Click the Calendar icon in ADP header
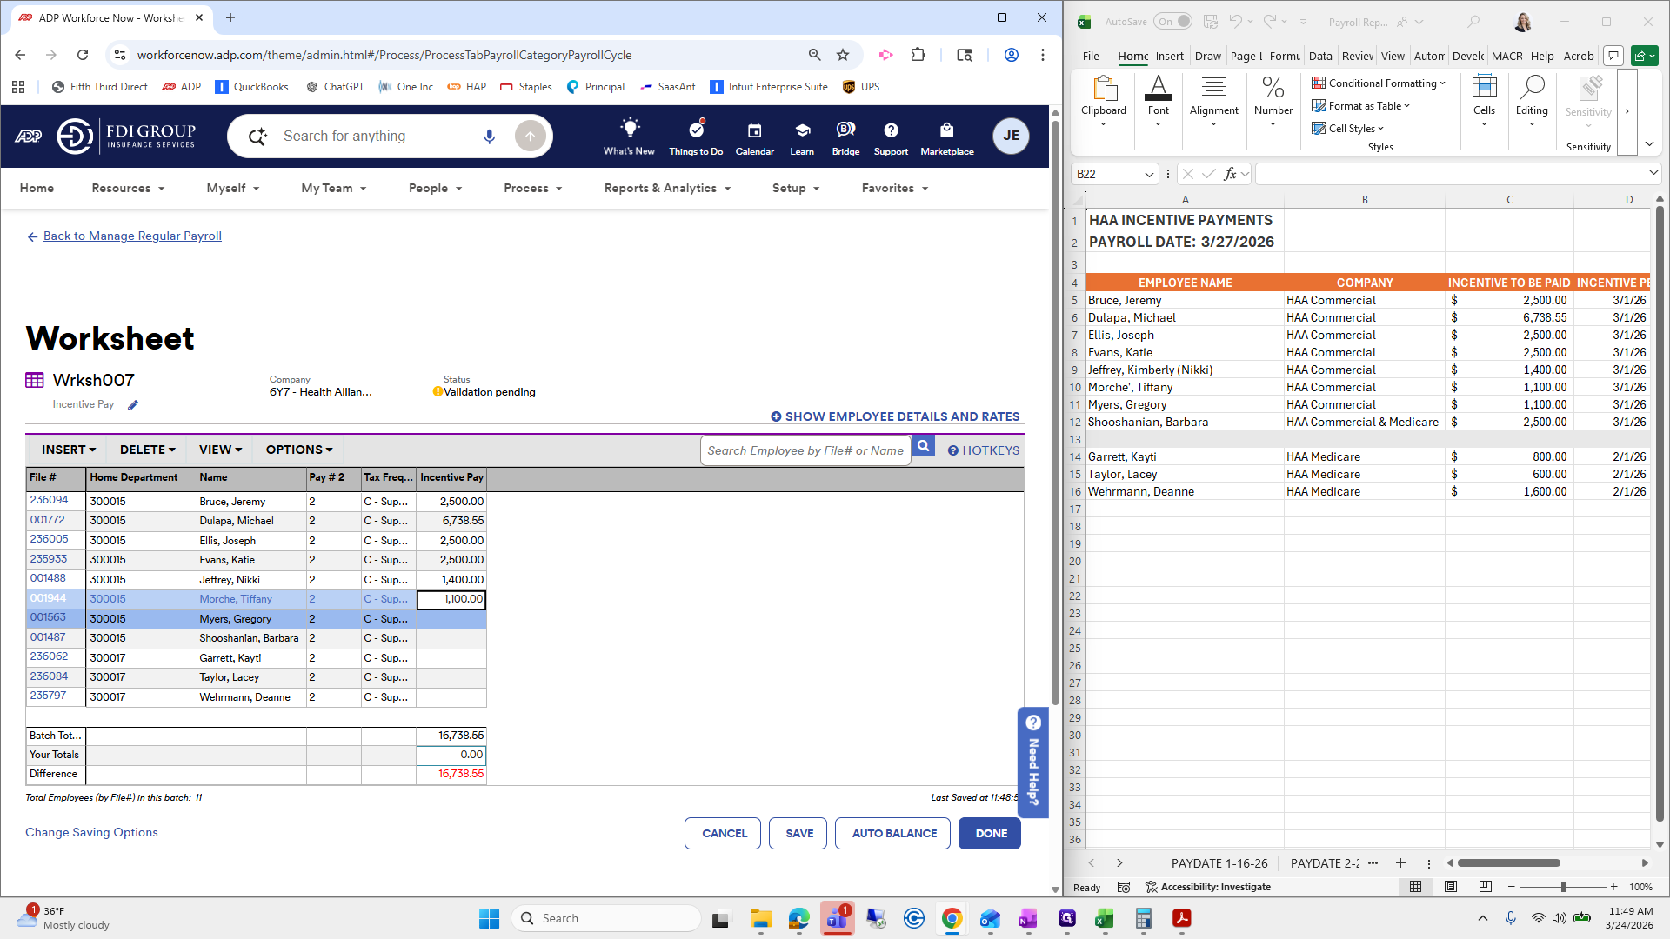 [x=754, y=131]
